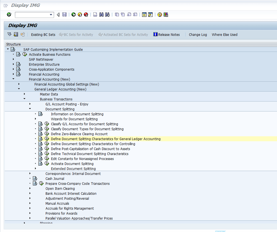Click the green checkmark Continue icon
This screenshot has height=232, width=277.
[9, 14]
